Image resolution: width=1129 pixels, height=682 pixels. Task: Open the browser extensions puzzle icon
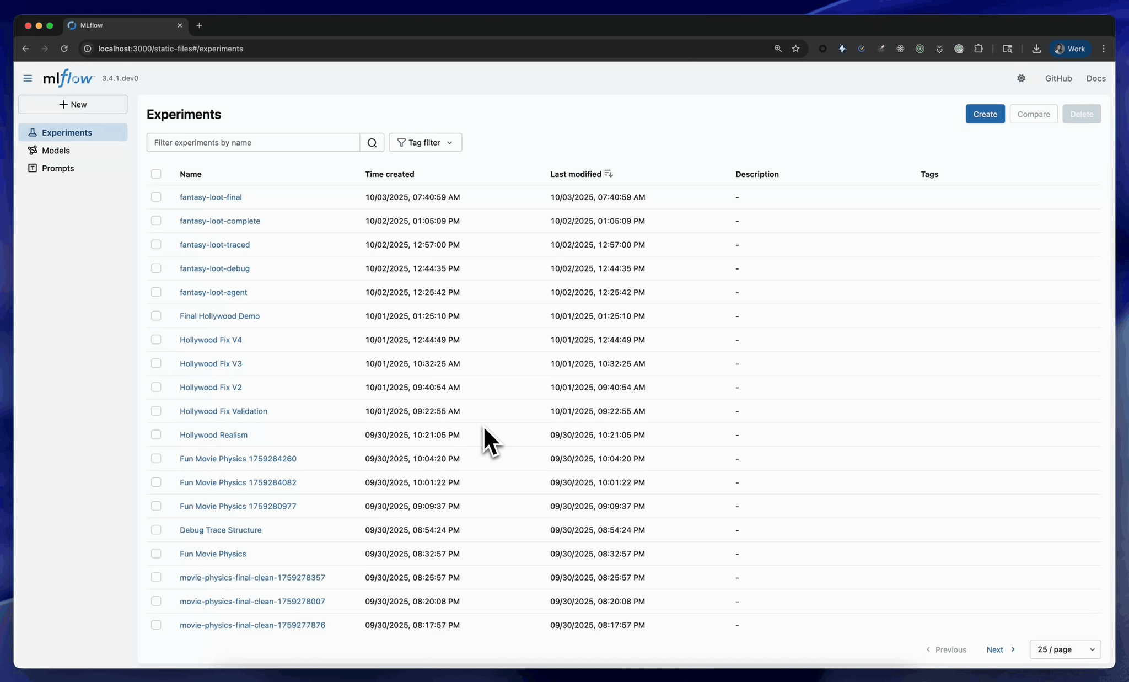click(x=979, y=49)
